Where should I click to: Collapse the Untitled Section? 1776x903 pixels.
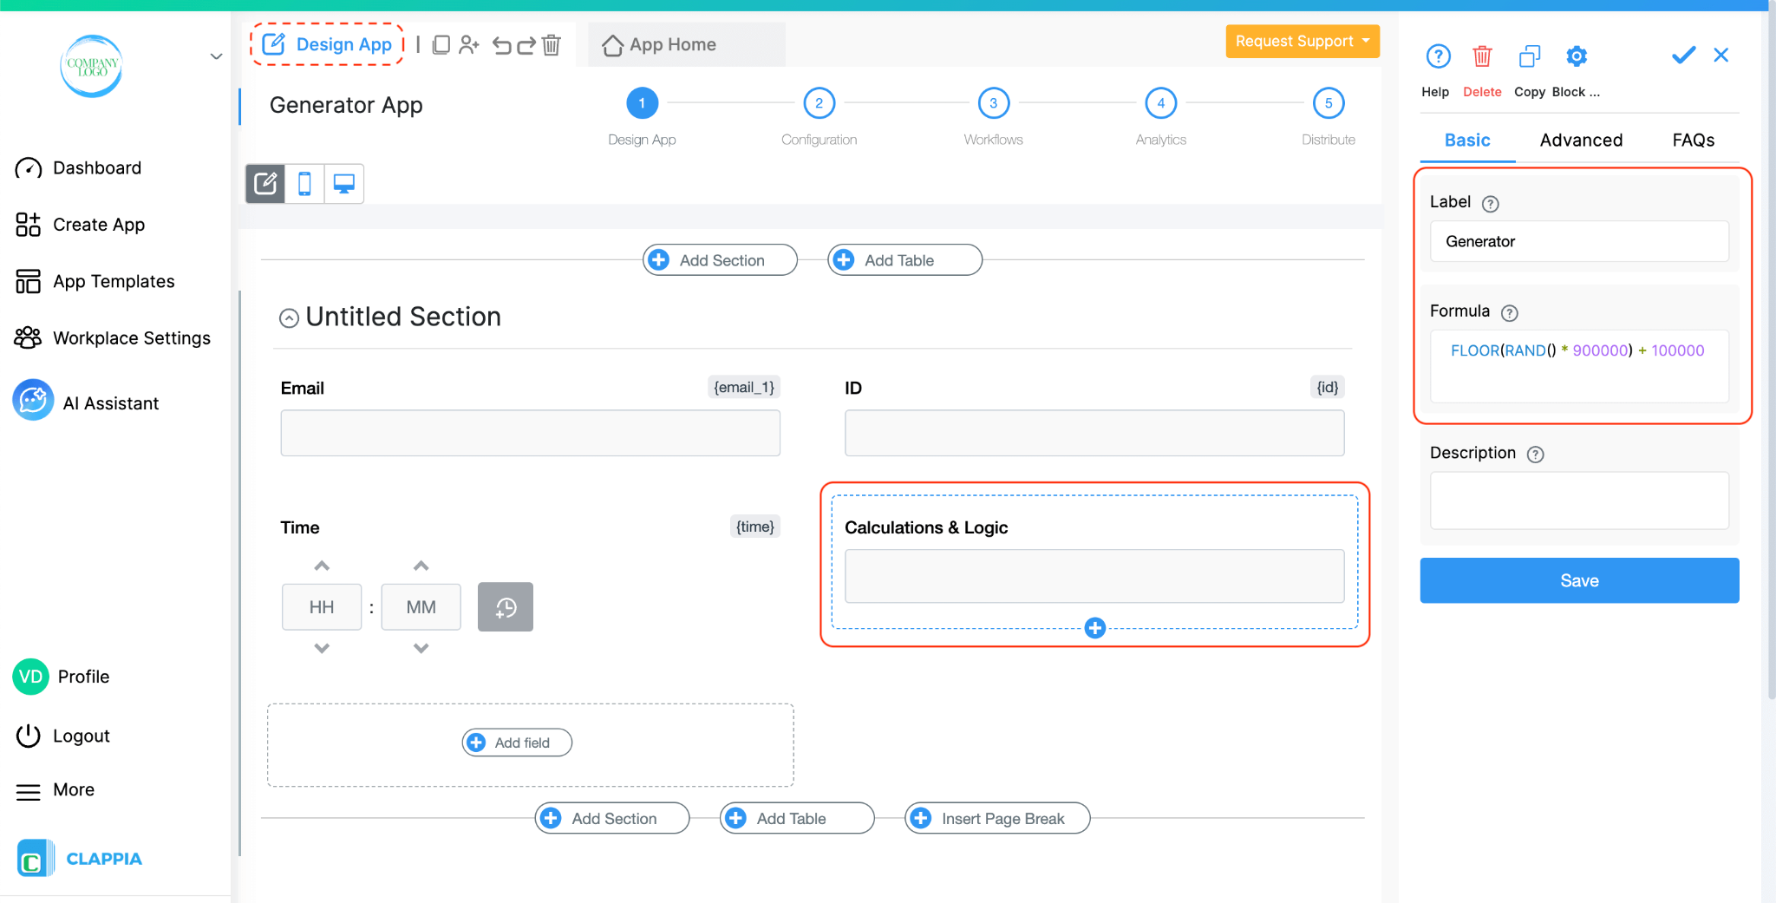(289, 318)
